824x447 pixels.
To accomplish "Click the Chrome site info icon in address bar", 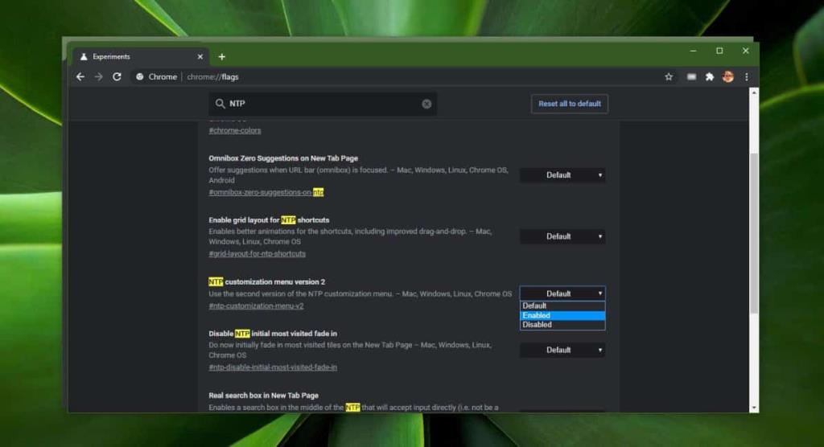I will [140, 76].
